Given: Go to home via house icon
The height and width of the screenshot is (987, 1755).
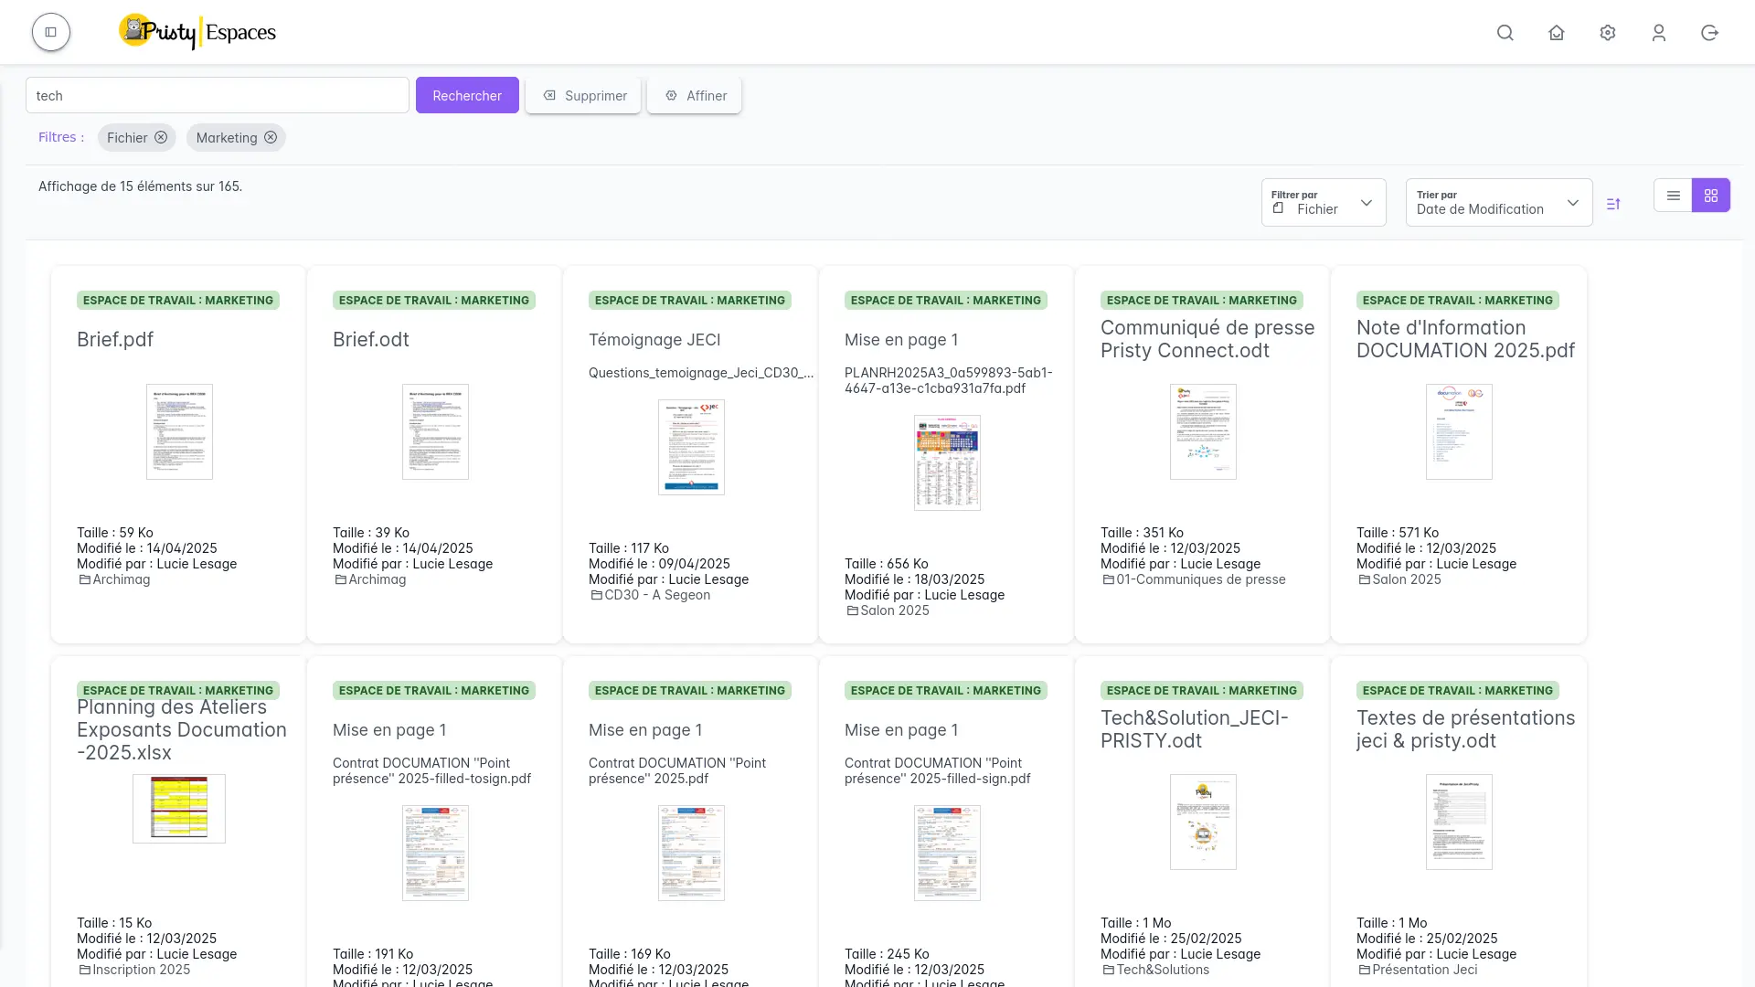Looking at the screenshot, I should point(1557,33).
